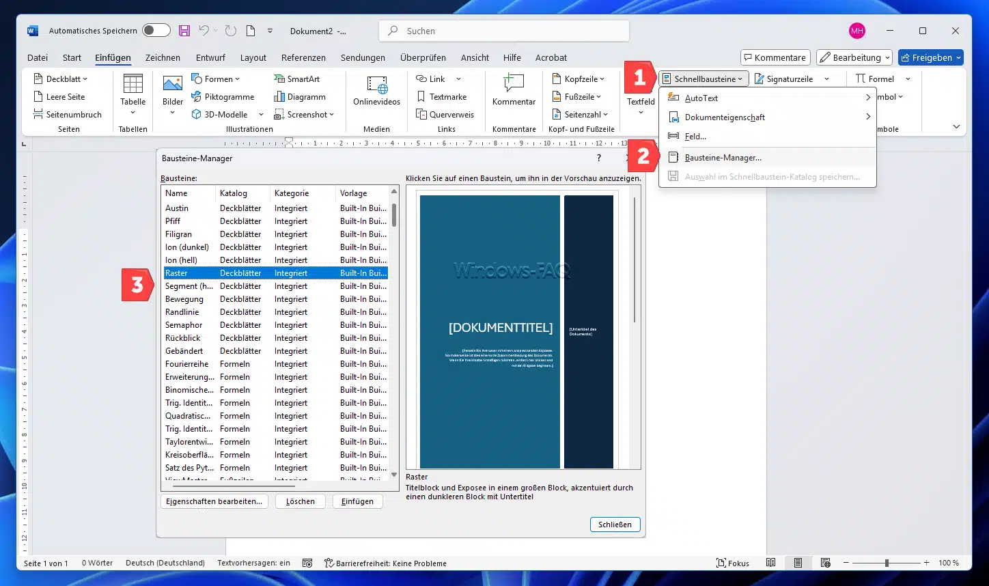989x586 pixels.
Task: Expand the Schnellbausteine dropdown
Action: 704,79
